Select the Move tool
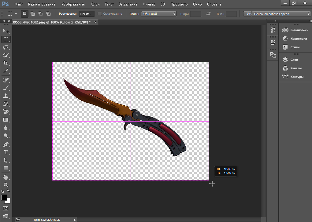The image size is (312, 222). [x=6, y=31]
